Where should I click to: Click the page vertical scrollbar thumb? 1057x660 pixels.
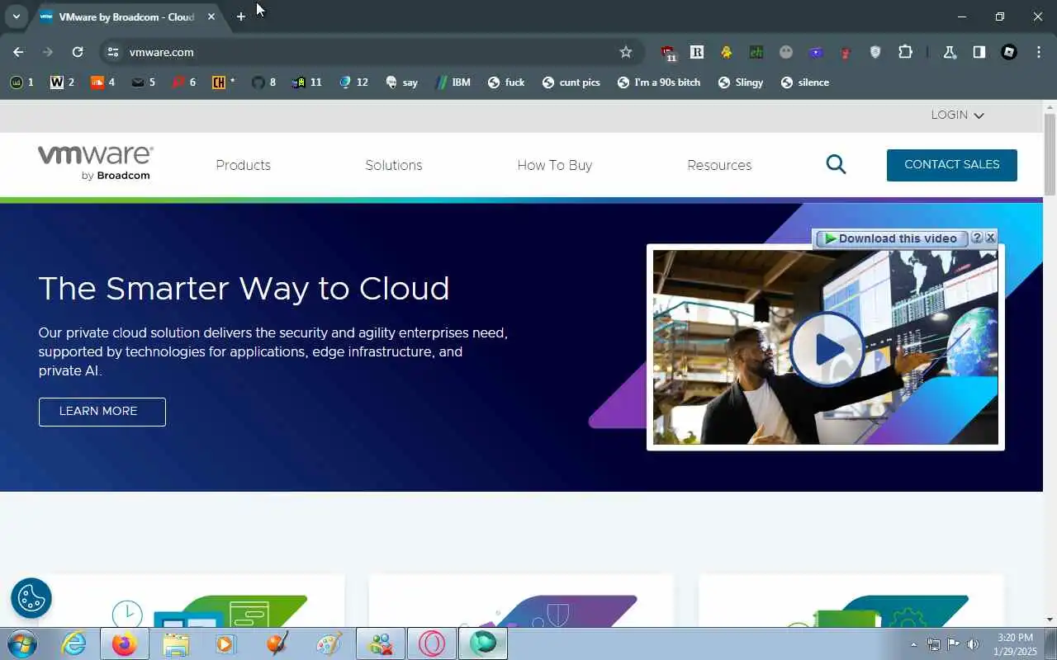click(1050, 155)
